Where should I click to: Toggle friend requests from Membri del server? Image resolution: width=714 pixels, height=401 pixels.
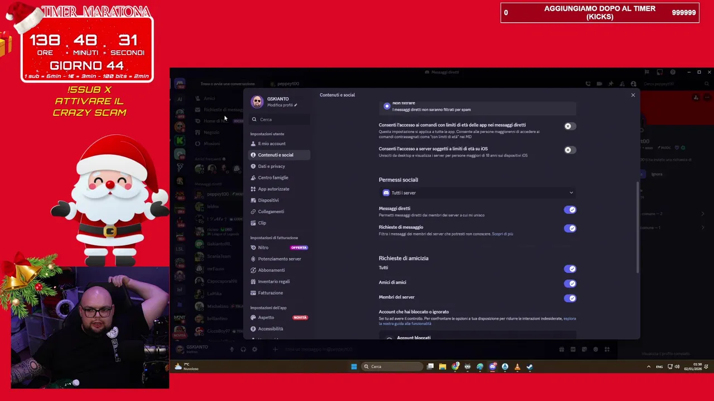pos(570,298)
